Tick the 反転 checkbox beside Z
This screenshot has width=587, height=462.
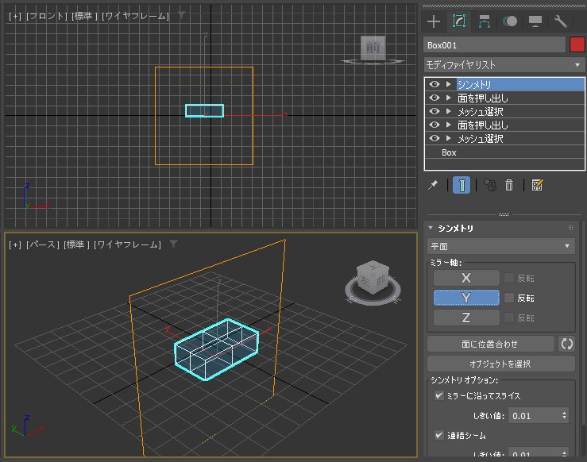(508, 318)
